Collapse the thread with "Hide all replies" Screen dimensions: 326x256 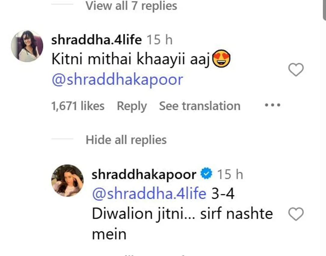126,139
